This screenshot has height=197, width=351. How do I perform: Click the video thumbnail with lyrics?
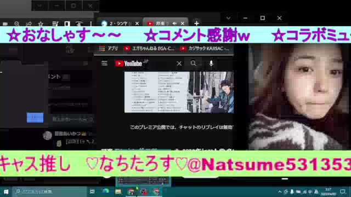179,92
